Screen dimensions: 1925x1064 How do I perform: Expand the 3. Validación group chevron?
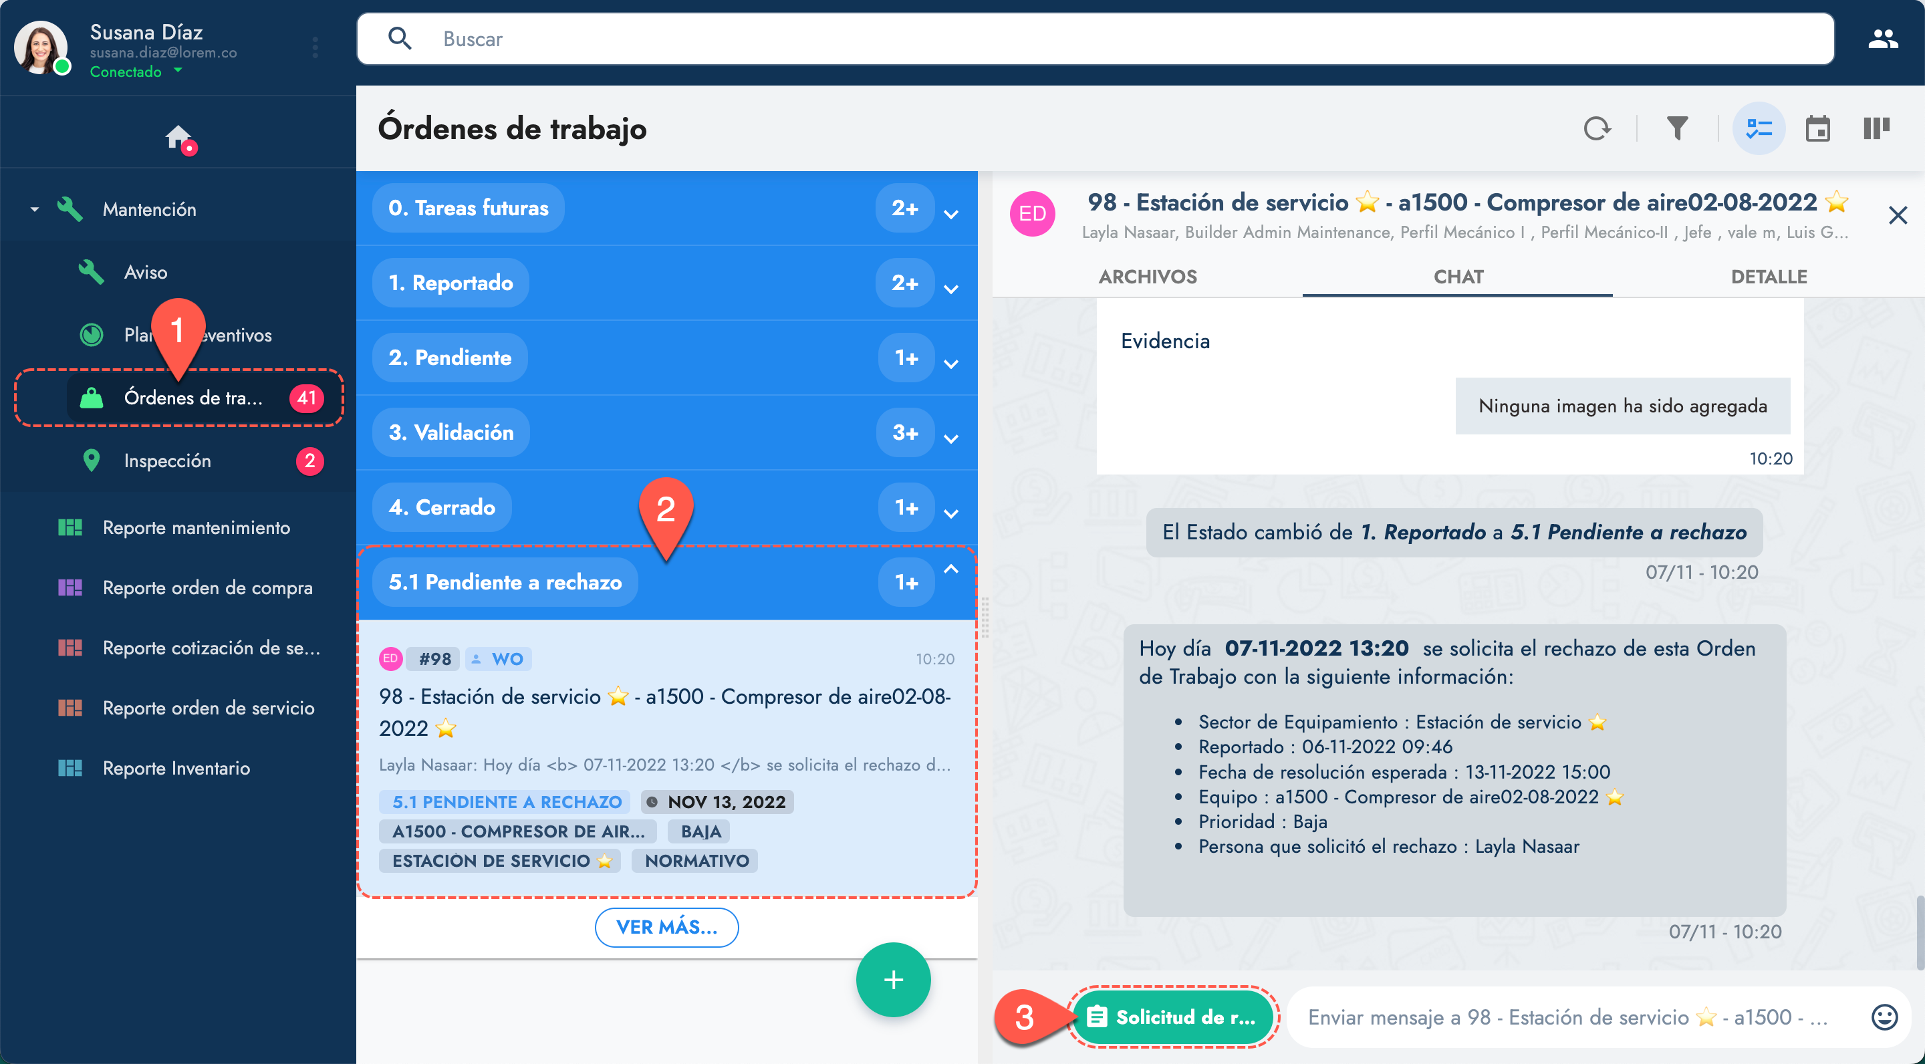point(950,438)
